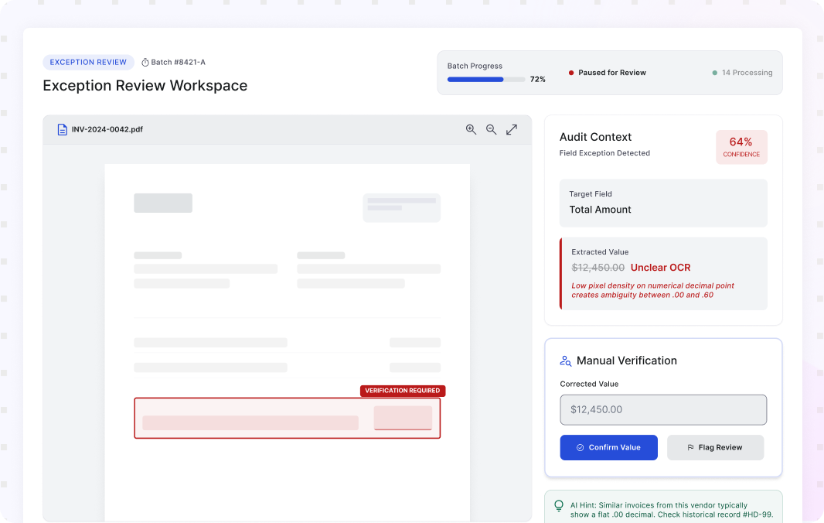Click the Unclear OCR warning text
The width and height of the screenshot is (824, 523).
coord(661,268)
